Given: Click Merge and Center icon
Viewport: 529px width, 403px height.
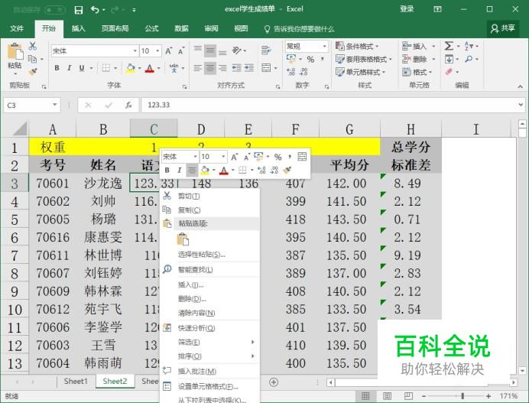Looking at the screenshot, I should [266, 68].
